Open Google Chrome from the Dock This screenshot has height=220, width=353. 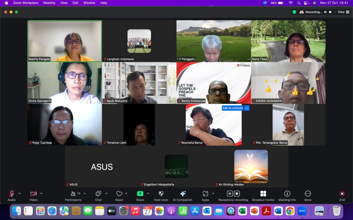pyautogui.click(x=290, y=211)
